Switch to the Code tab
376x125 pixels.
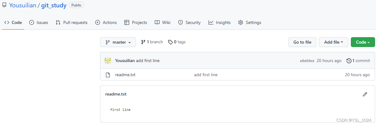click(x=13, y=22)
